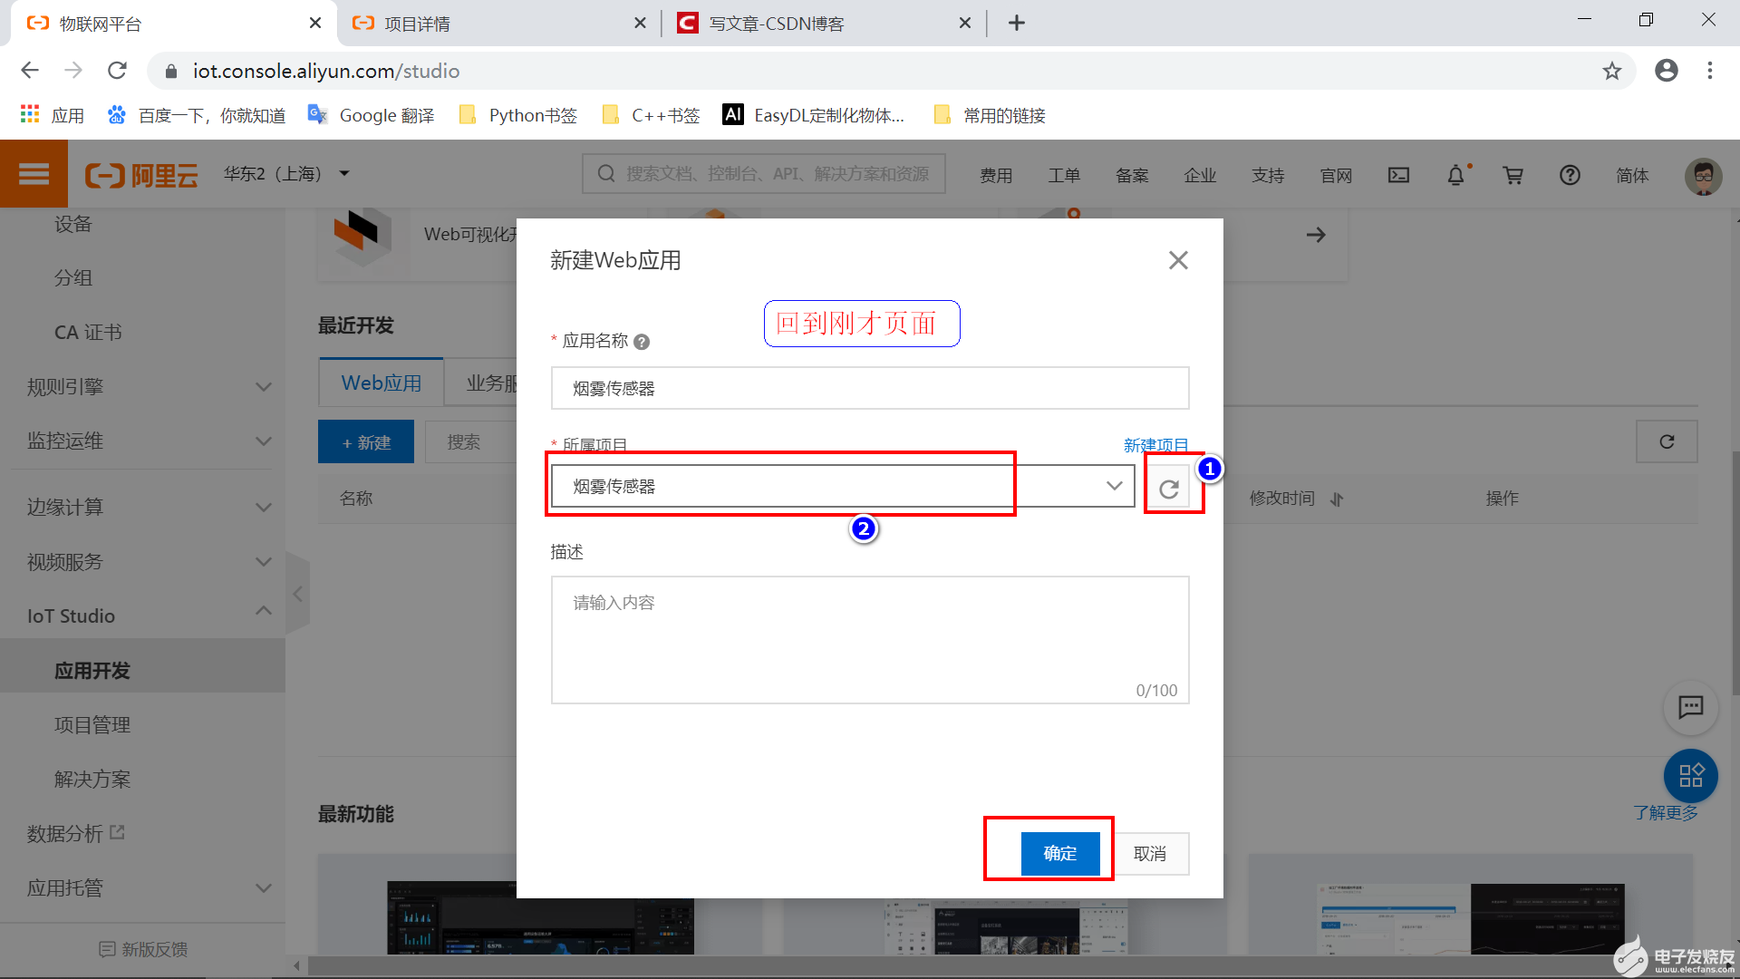Screen dimensions: 1740x979
Task: Bookmark the page with the star icon
Action: point(1611,71)
